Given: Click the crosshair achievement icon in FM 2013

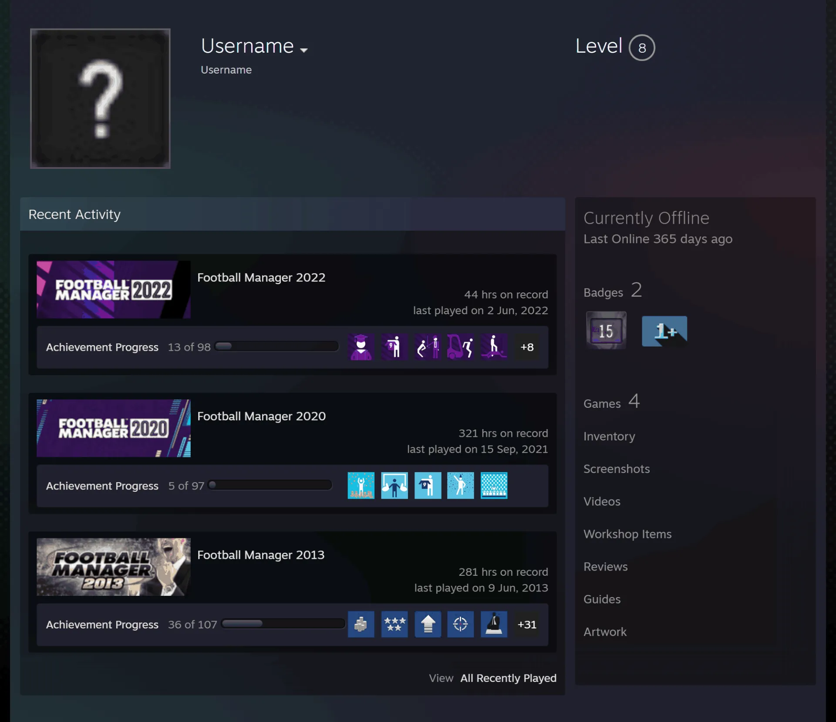Looking at the screenshot, I should coord(461,625).
